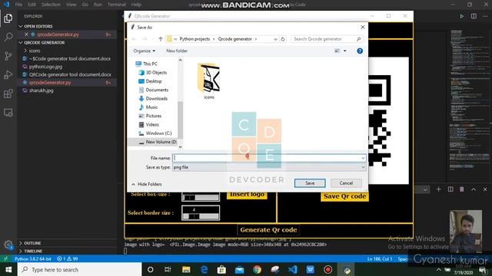Open Run and Debug view in activity bar
This screenshot has width=492, height=276.
tap(8, 75)
